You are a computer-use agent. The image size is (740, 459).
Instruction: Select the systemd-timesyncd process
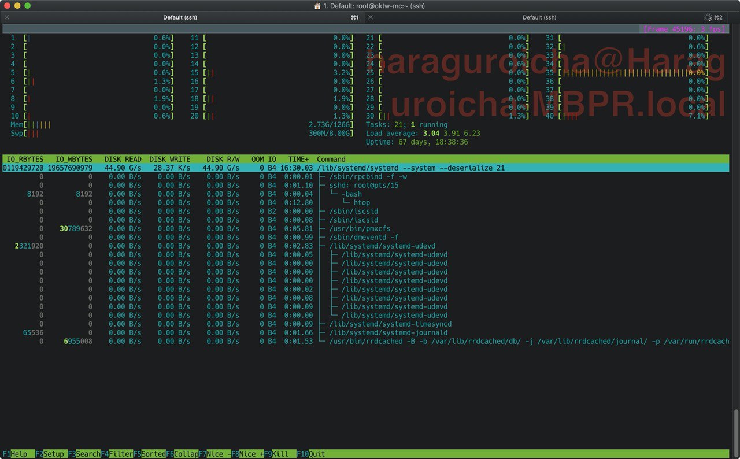(365, 324)
